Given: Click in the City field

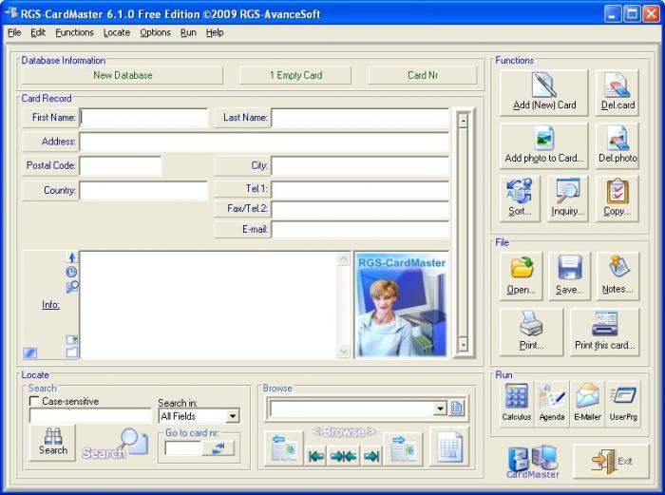Looking at the screenshot, I should [360, 166].
